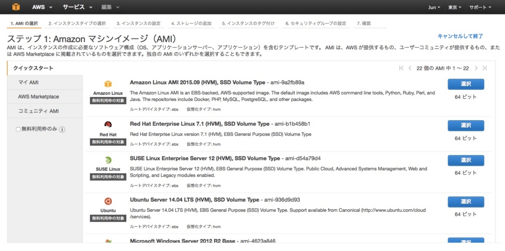Go to 5. インスタンスのタグ付け tab
This screenshot has width=505, height=251.
coord(249,24)
